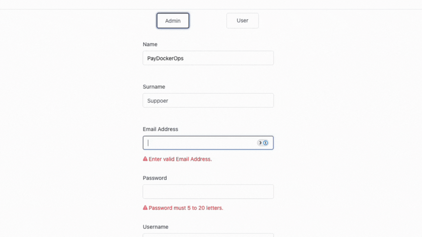Click the Password must 5 to 20 letters message

(x=186, y=208)
